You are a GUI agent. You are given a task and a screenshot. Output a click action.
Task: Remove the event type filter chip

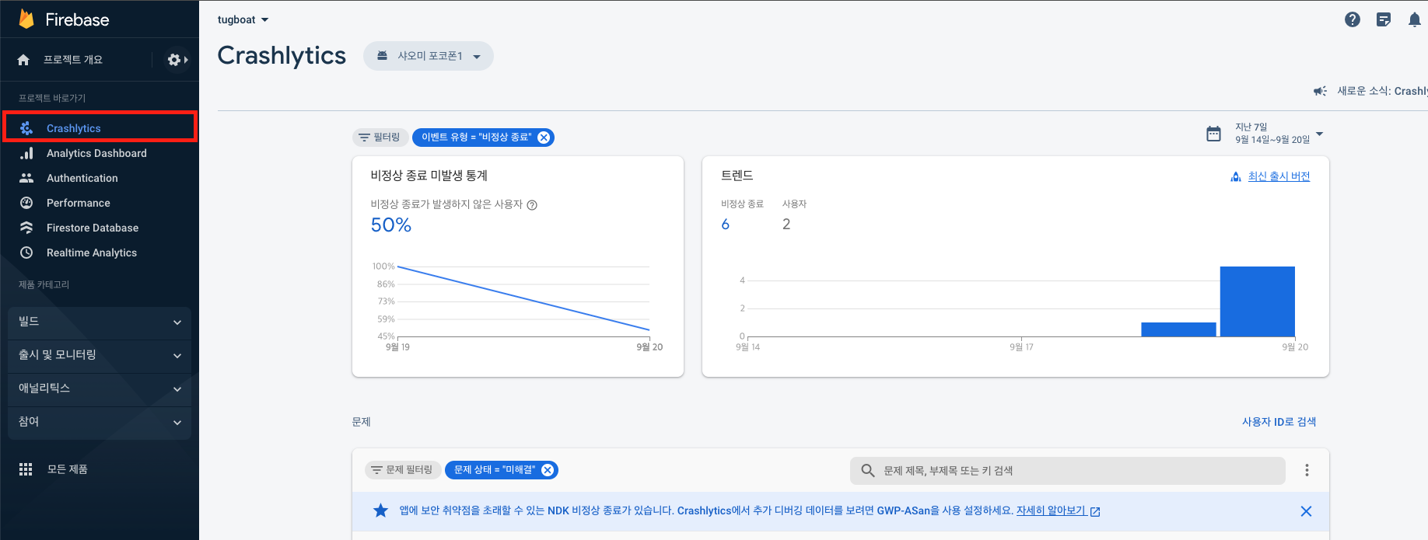(544, 138)
